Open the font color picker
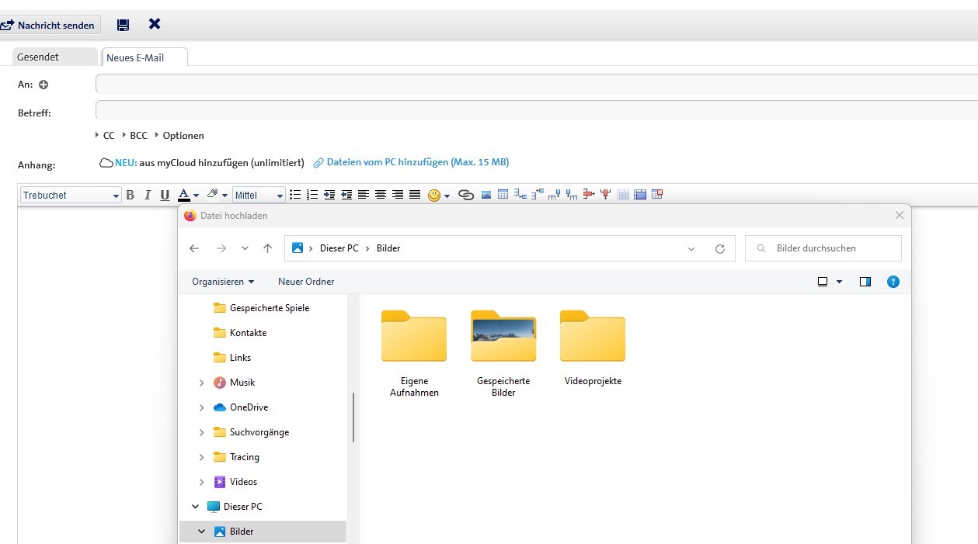The width and height of the screenshot is (978, 544). coord(183,195)
